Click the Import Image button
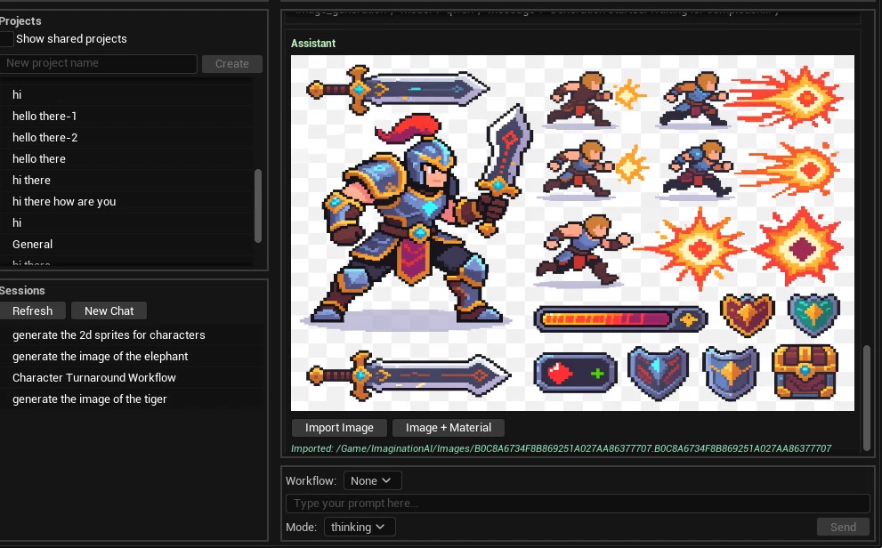The width and height of the screenshot is (882, 548). (339, 428)
